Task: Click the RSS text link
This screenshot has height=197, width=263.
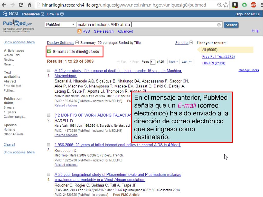Action: pyautogui.click(x=86, y=31)
